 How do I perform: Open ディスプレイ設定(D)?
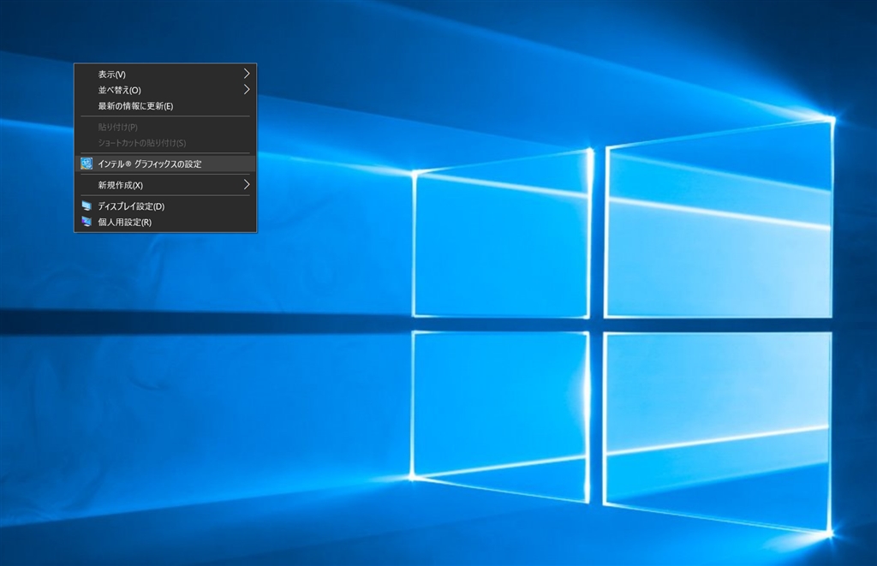165,206
